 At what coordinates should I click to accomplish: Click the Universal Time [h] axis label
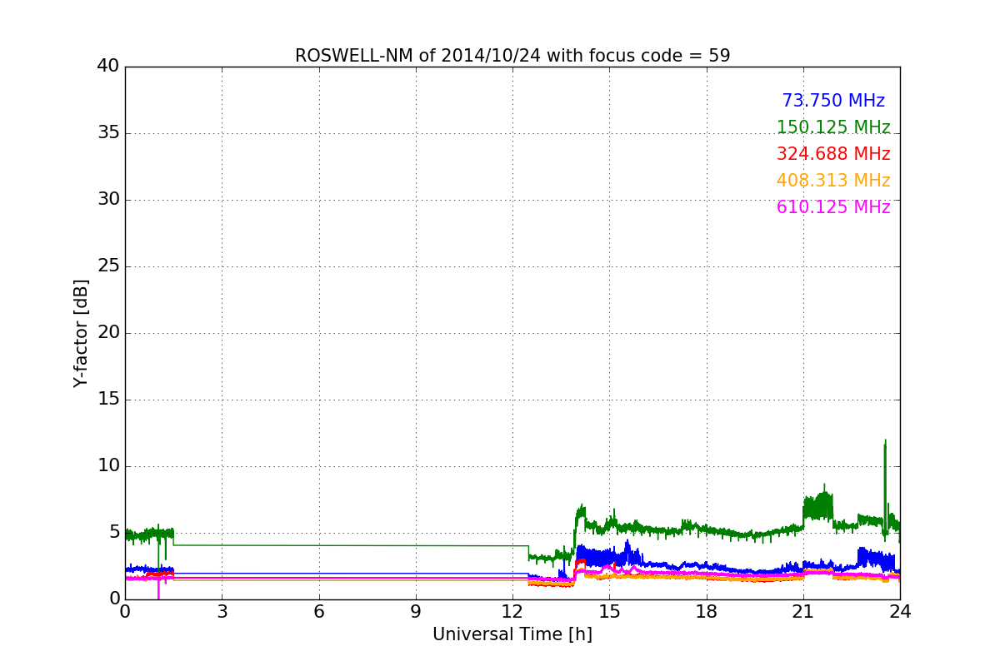click(x=512, y=634)
